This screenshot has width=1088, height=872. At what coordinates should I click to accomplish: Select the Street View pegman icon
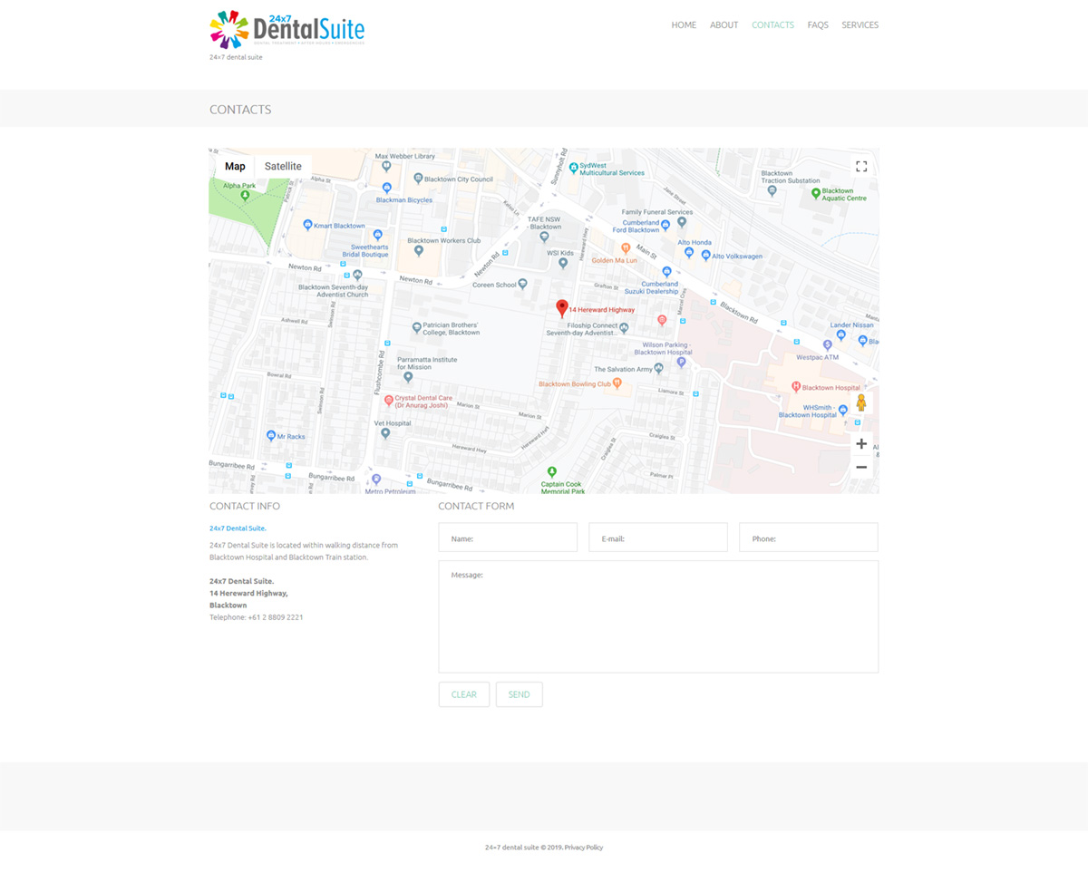[861, 402]
